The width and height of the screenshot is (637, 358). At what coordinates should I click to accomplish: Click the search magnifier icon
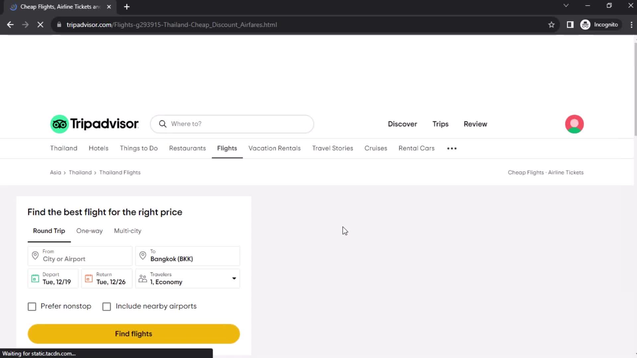[x=163, y=124]
